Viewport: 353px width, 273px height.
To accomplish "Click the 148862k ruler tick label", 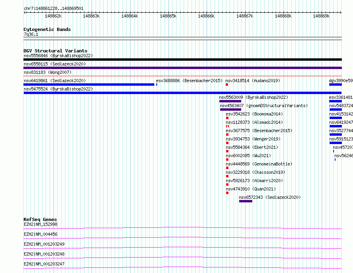I will (53, 16).
